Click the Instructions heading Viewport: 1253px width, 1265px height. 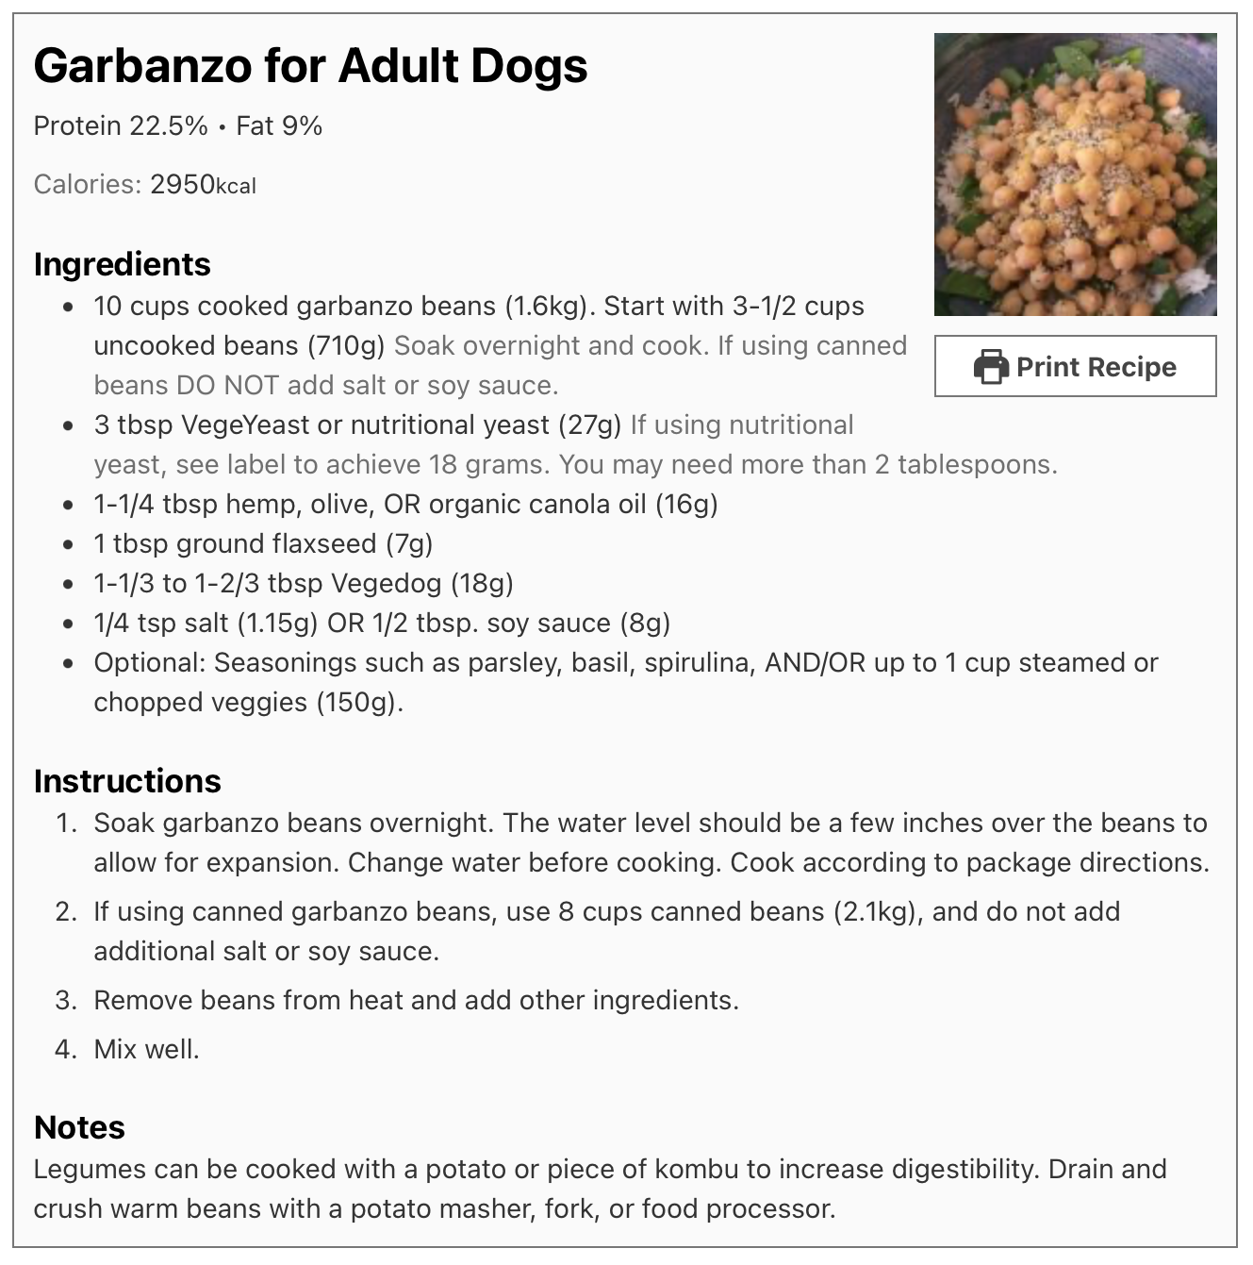[x=127, y=781]
